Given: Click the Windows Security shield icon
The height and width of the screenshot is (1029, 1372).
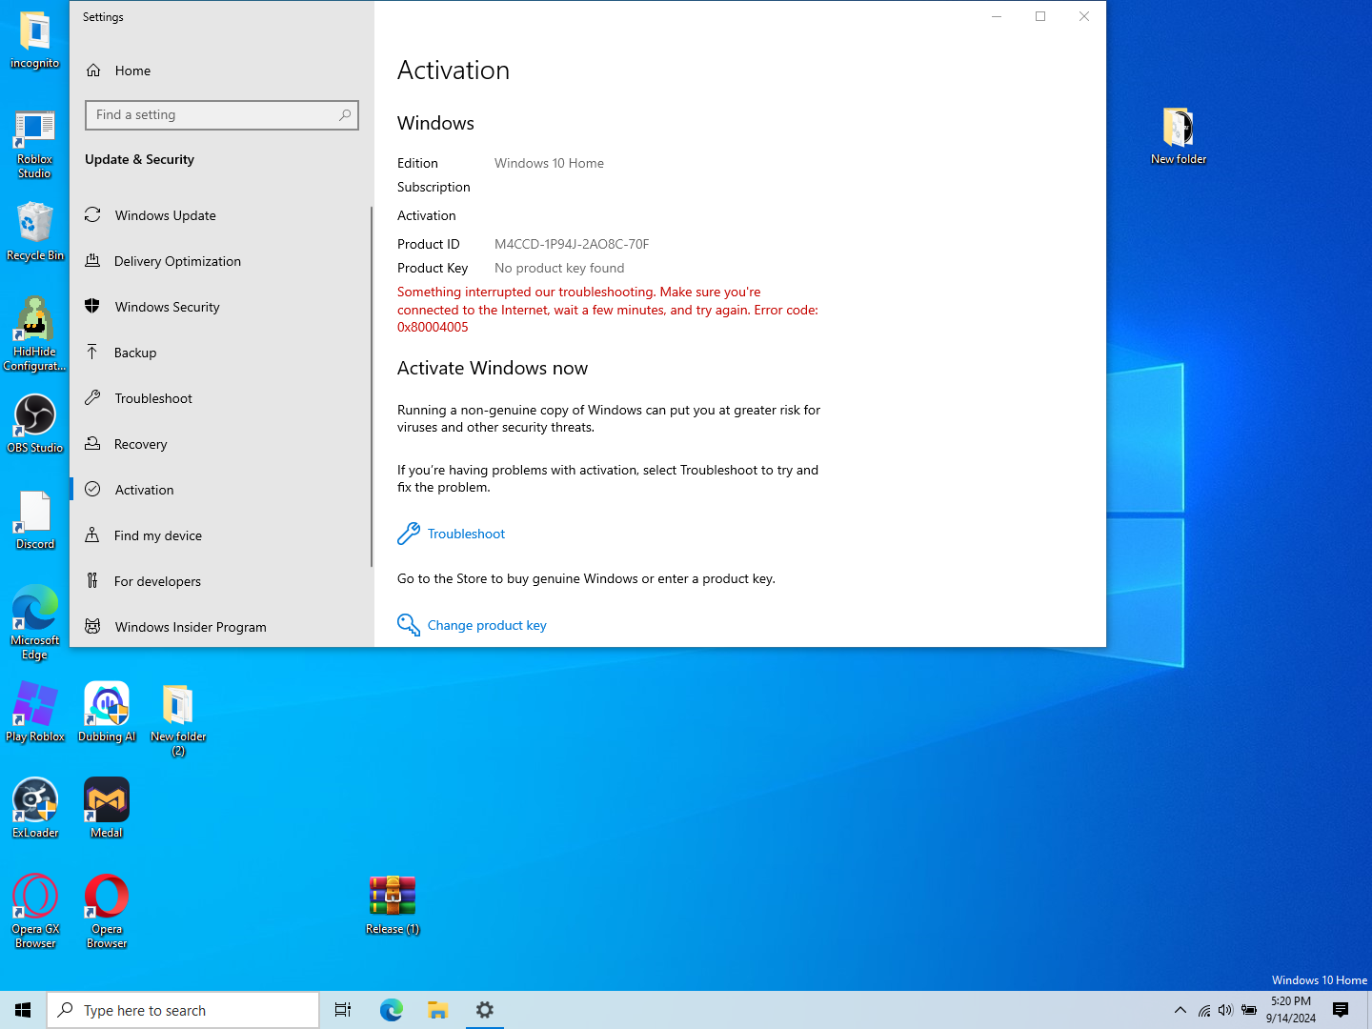Looking at the screenshot, I should (x=92, y=306).
